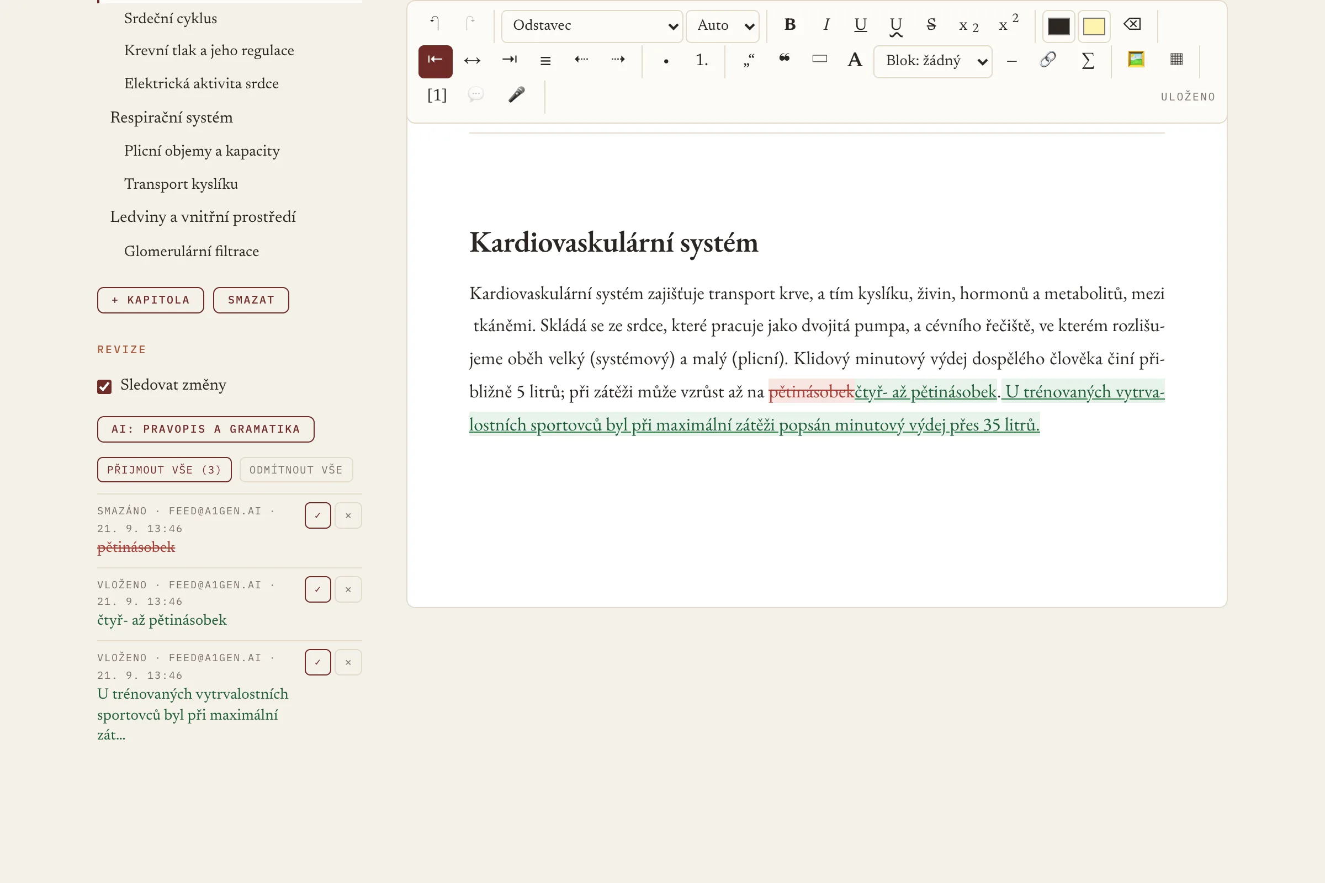Image resolution: width=1325 pixels, height=883 pixels.
Task: Toggle italic formatting
Action: pos(825,25)
